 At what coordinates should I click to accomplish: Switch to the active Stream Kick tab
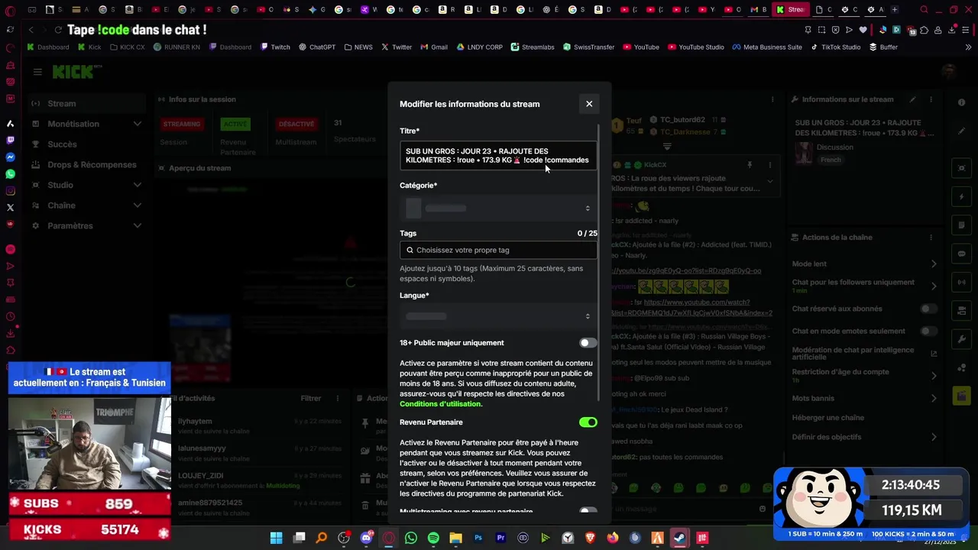pos(790,10)
